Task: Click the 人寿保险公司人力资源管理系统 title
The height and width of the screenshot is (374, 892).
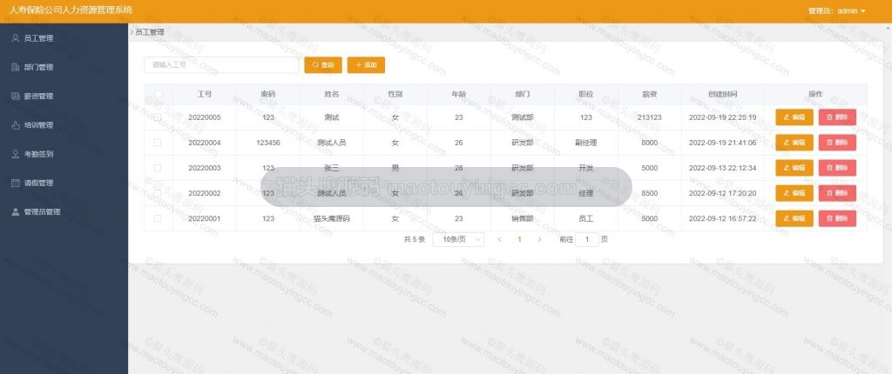Action: (x=71, y=10)
